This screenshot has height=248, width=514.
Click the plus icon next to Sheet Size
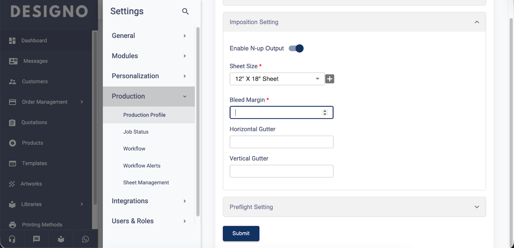330,79
